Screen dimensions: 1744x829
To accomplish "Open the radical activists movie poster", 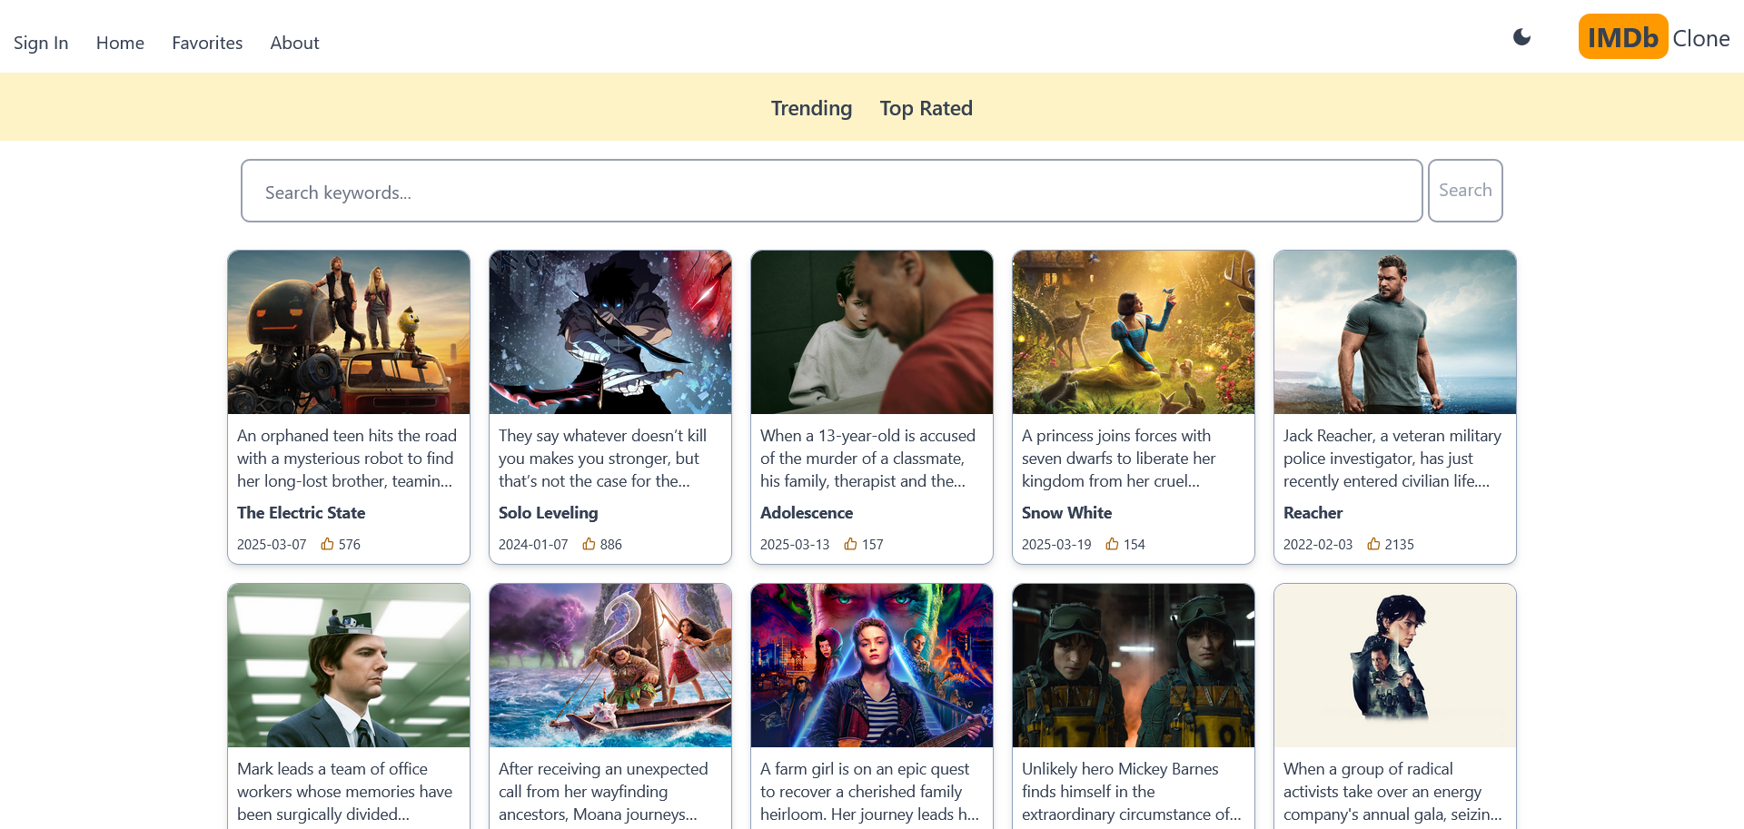I will [1395, 666].
